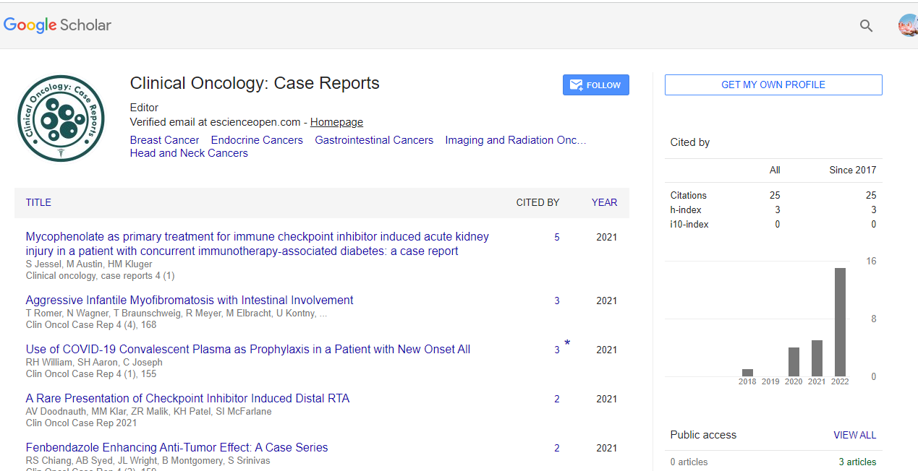Click the 2018 bar in the citations chart
The image size is (918, 471).
pos(747,373)
